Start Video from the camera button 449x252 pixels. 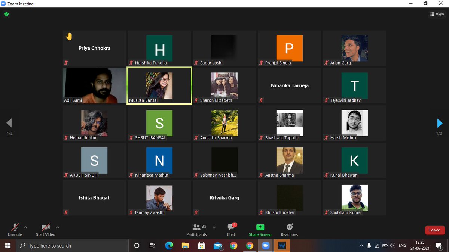(45, 230)
